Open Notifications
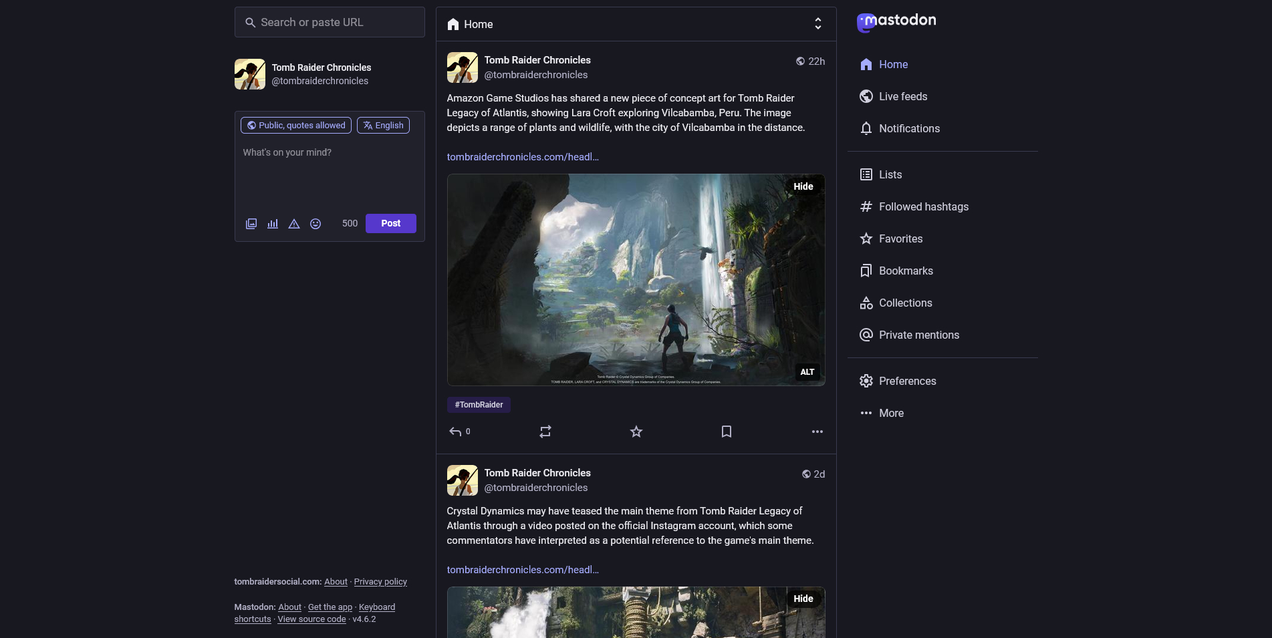Image resolution: width=1272 pixels, height=638 pixels. click(x=900, y=128)
